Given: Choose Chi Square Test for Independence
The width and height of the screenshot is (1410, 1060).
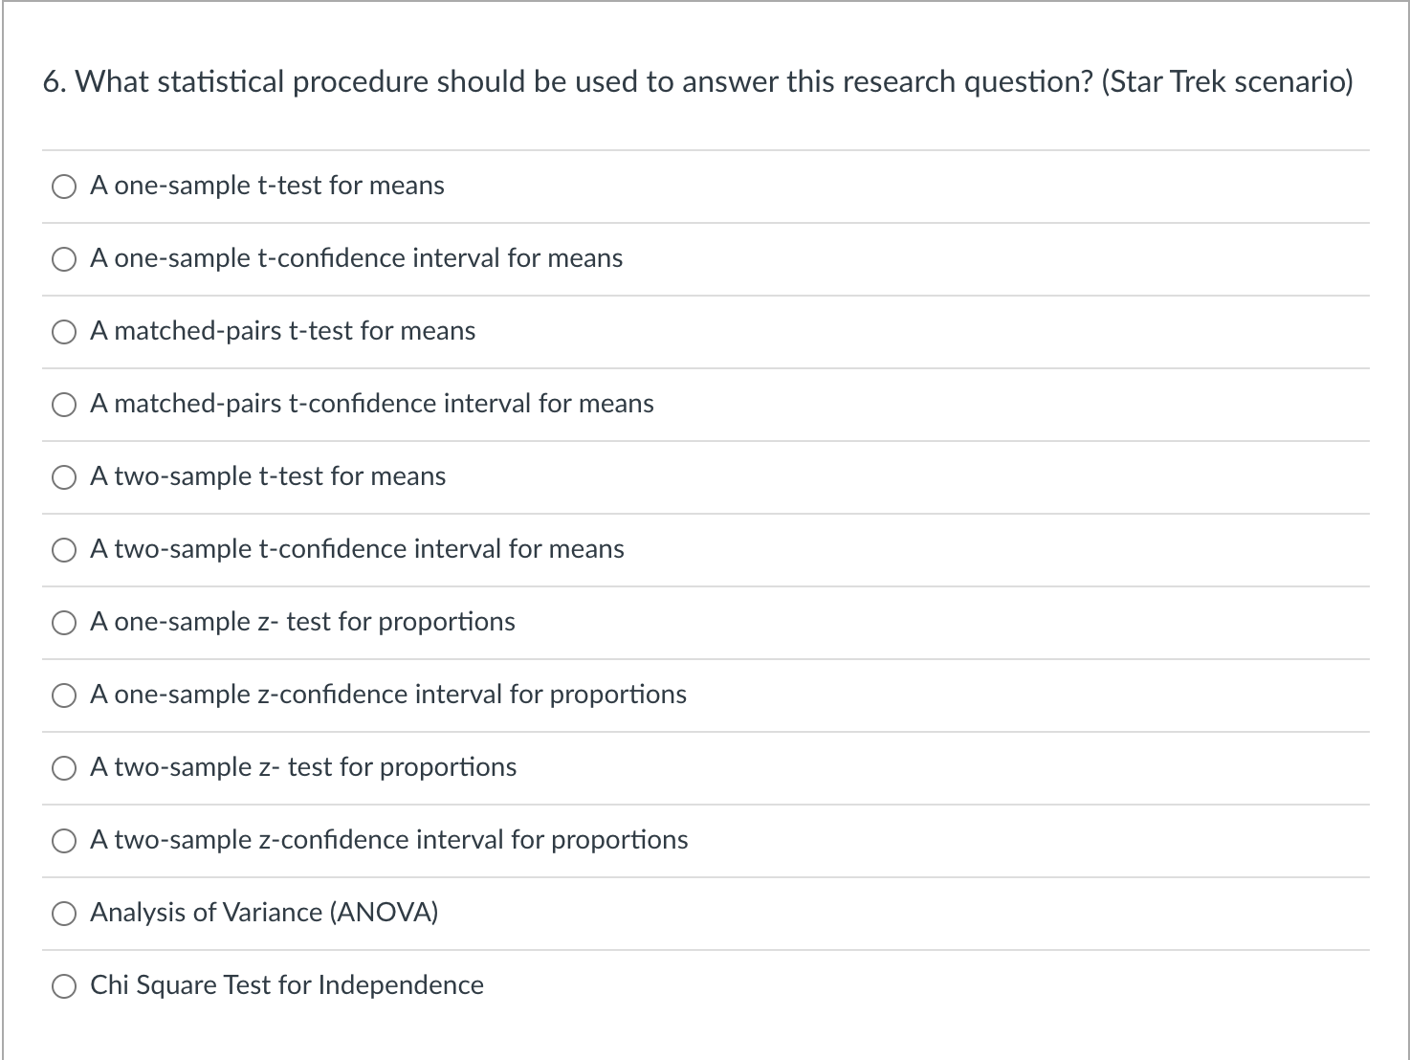Looking at the screenshot, I should point(64,986).
